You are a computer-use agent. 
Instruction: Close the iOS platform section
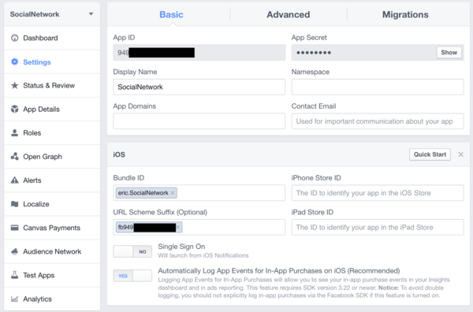click(460, 154)
